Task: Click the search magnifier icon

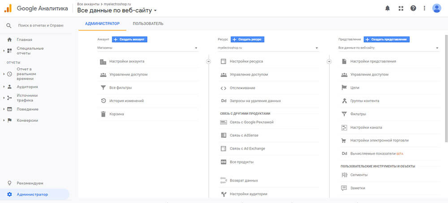Action: [9, 26]
